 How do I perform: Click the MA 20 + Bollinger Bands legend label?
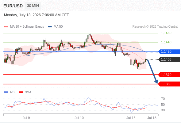pos(27,27)
